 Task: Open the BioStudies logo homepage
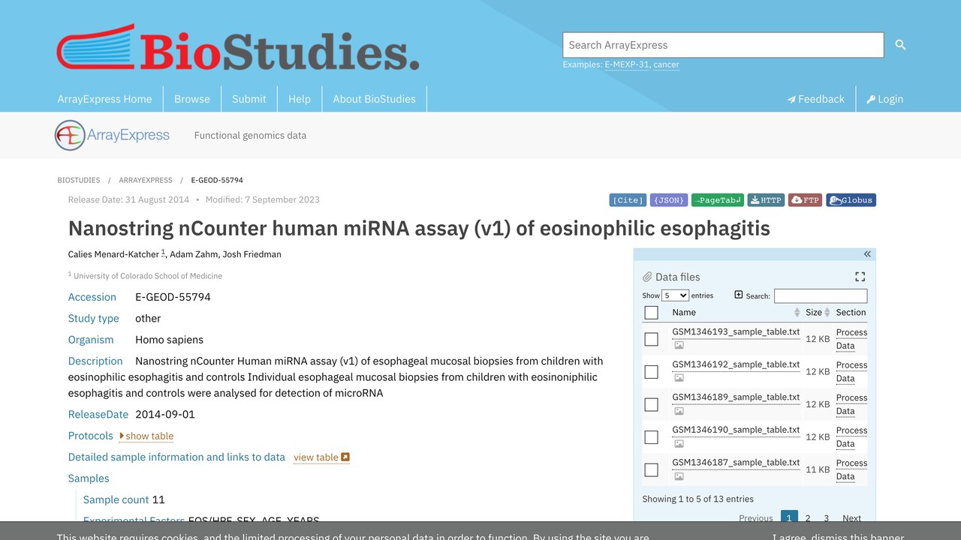(x=238, y=47)
